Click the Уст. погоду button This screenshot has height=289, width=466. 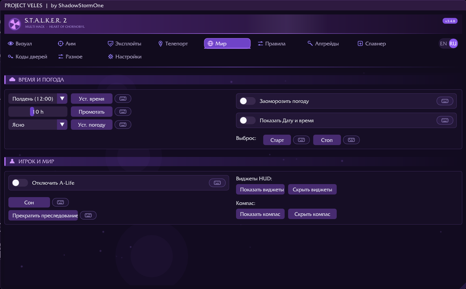(92, 125)
